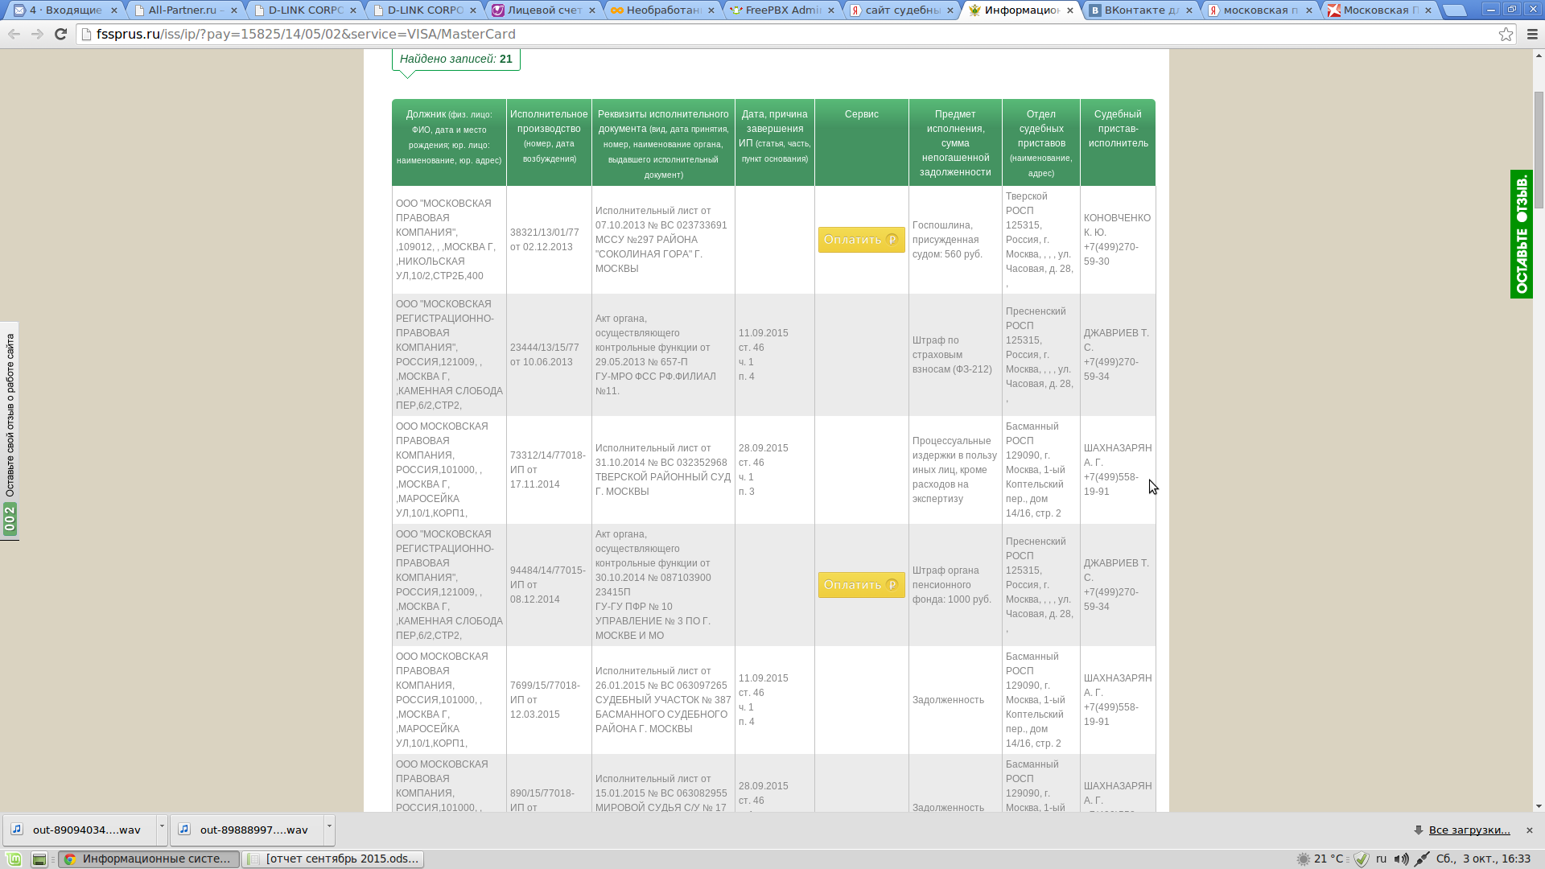Open the Linux Mint start menu

click(14, 859)
